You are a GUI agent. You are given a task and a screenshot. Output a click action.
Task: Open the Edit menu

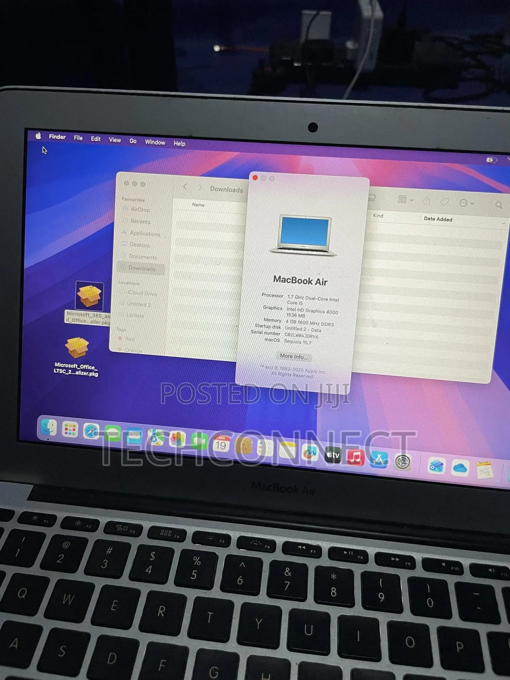(x=96, y=139)
